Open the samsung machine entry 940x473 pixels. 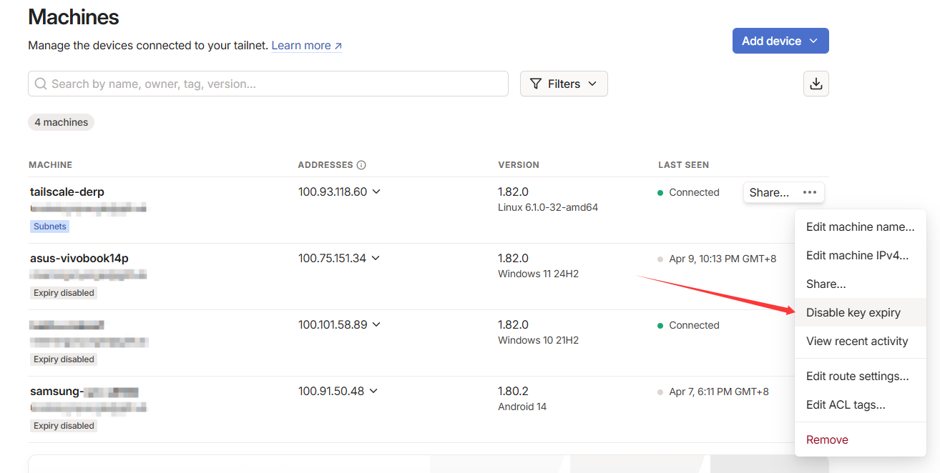84,392
